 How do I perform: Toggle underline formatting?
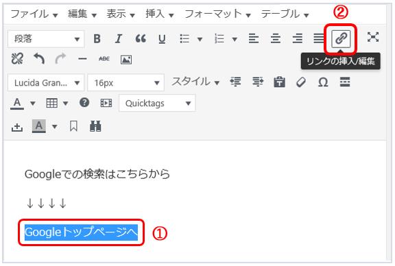[x=162, y=39]
